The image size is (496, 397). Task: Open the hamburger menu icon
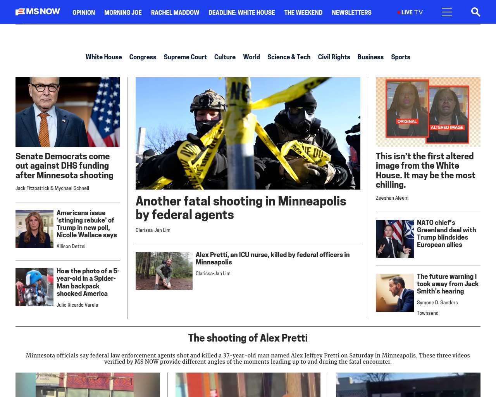click(x=446, y=12)
